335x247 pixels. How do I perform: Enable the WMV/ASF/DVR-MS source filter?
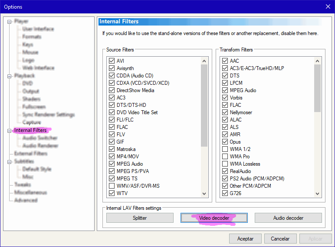point(112,186)
